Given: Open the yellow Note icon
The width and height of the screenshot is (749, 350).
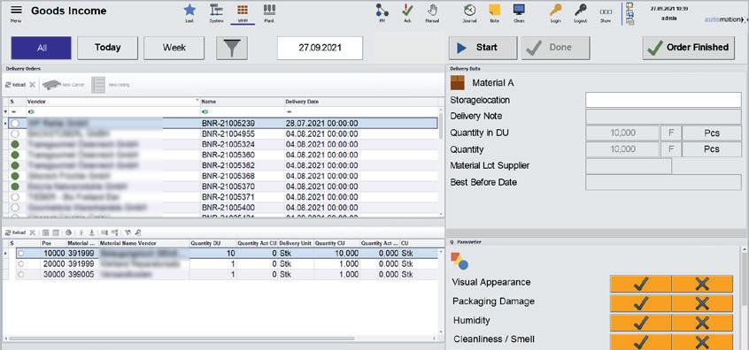Looking at the screenshot, I should pyautogui.click(x=494, y=10).
